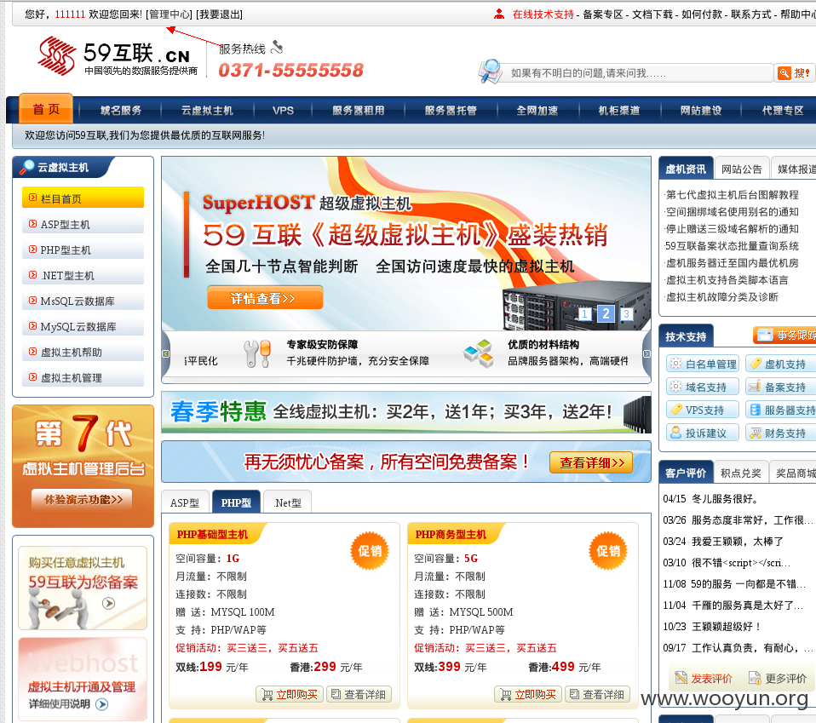The width and height of the screenshot is (816, 723).
Task: Click 详情查看>> banner button
Action: tap(265, 297)
